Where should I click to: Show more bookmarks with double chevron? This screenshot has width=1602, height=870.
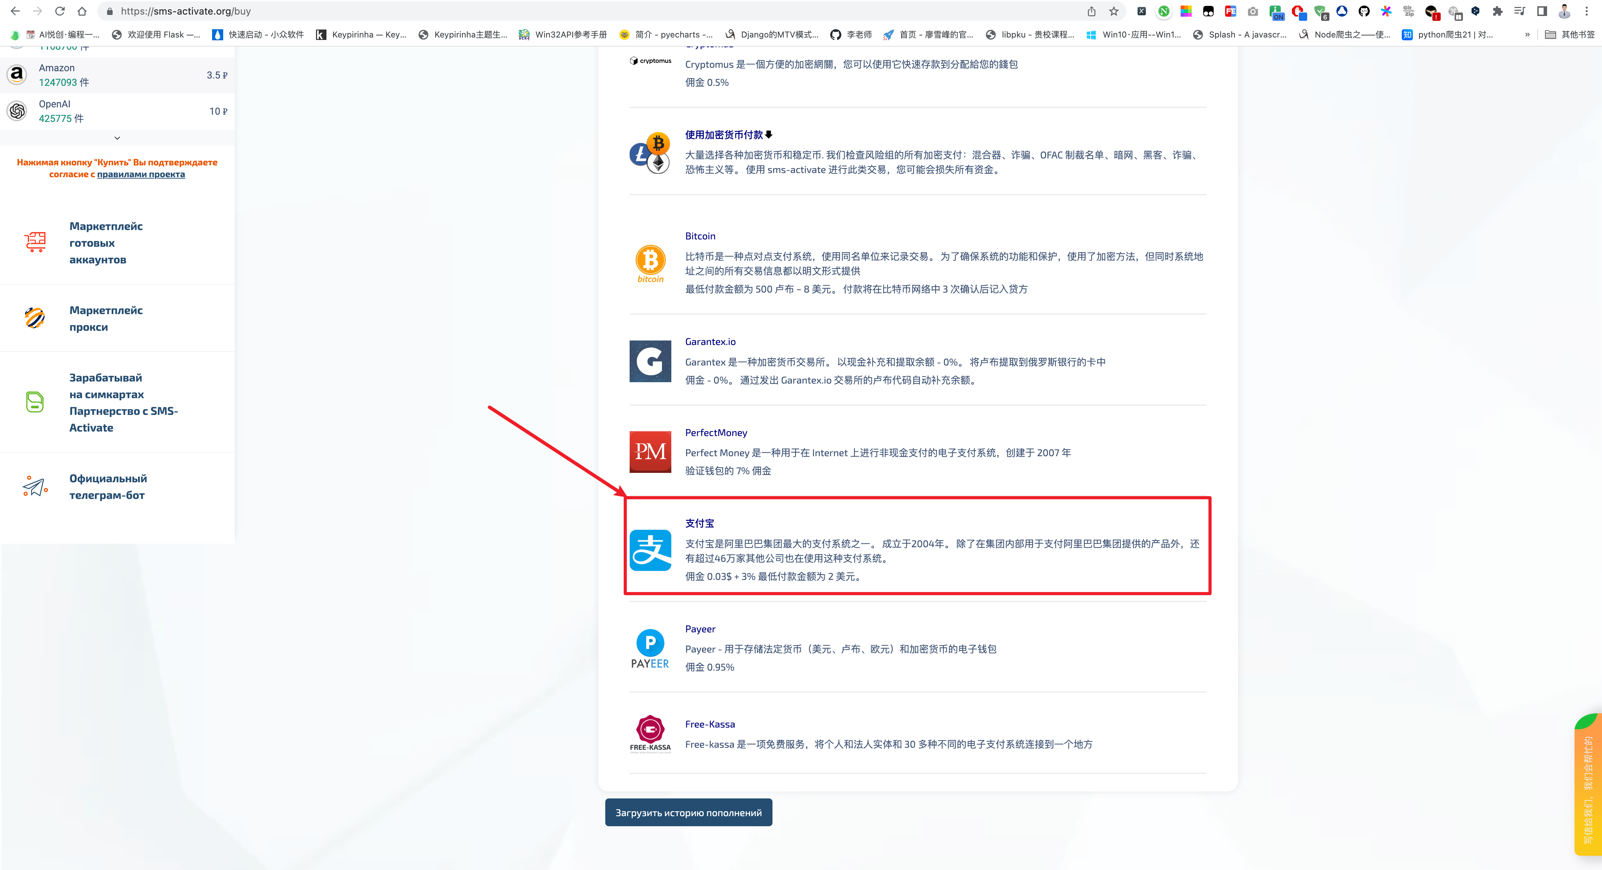point(1527,35)
